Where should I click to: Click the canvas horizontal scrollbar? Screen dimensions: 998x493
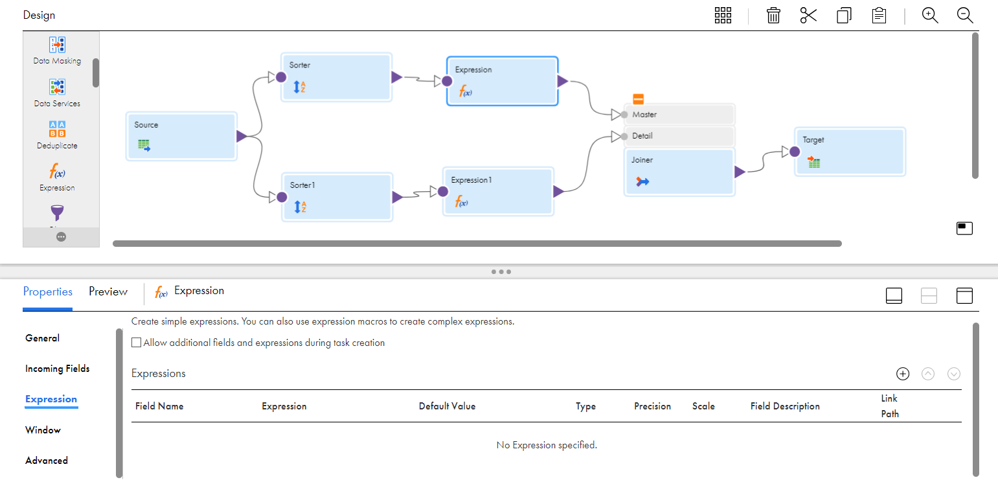(477, 244)
